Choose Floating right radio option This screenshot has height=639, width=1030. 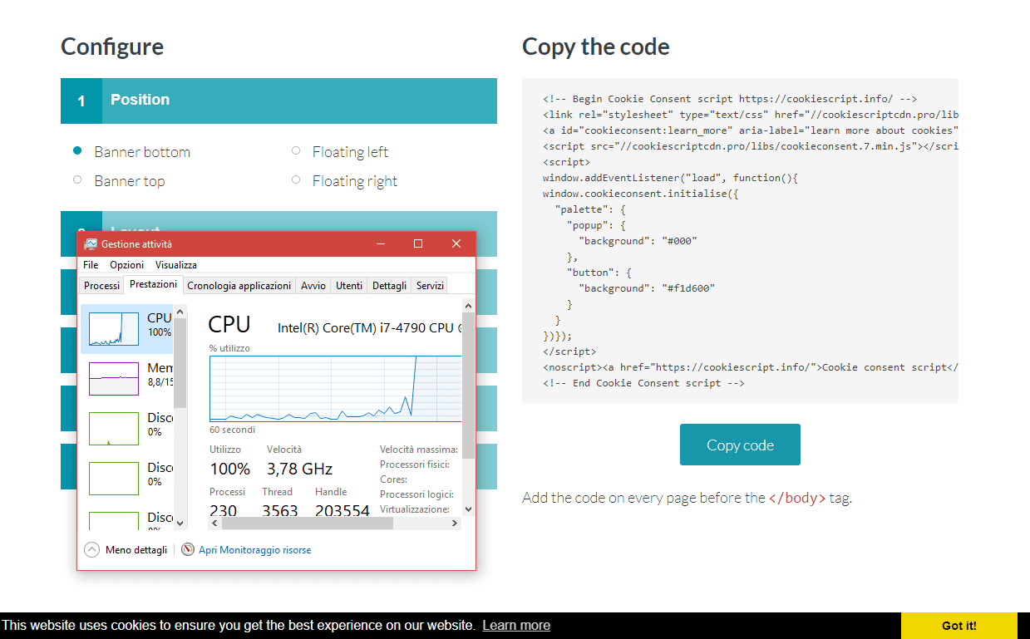coord(296,180)
